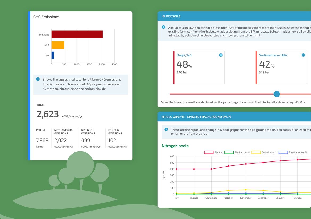Click the Soil mineral N point for November
311x219 pixels.
246,190
